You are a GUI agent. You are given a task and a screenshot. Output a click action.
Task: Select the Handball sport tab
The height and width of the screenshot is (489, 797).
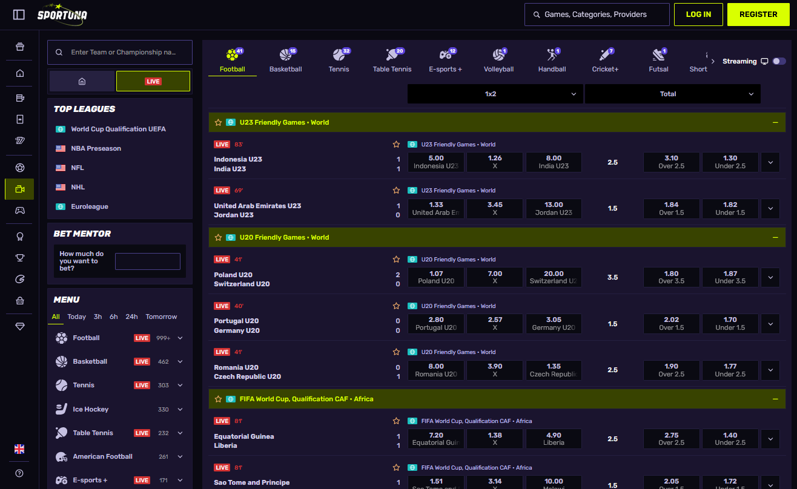pyautogui.click(x=552, y=61)
